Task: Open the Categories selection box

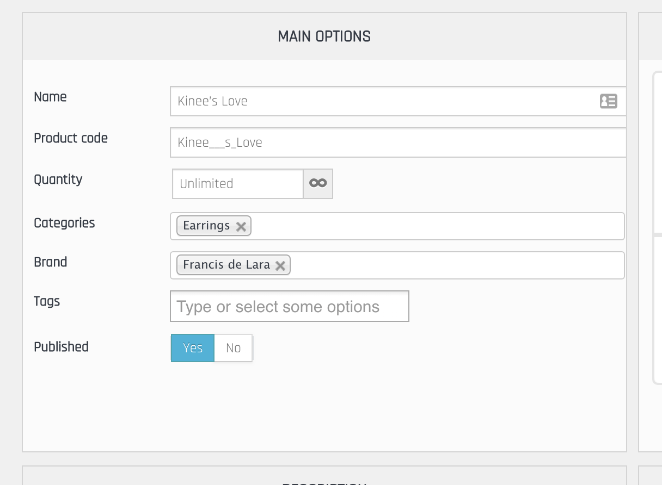Action: pyautogui.click(x=436, y=226)
